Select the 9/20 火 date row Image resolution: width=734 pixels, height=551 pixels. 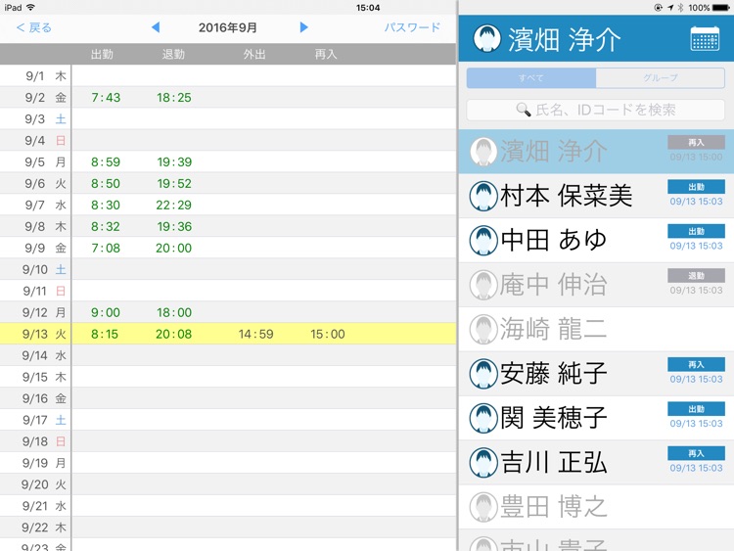pos(228,484)
